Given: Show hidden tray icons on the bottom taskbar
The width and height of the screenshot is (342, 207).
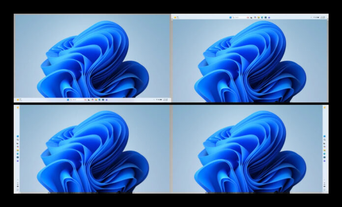Looking at the screenshot, I should point(154,100).
